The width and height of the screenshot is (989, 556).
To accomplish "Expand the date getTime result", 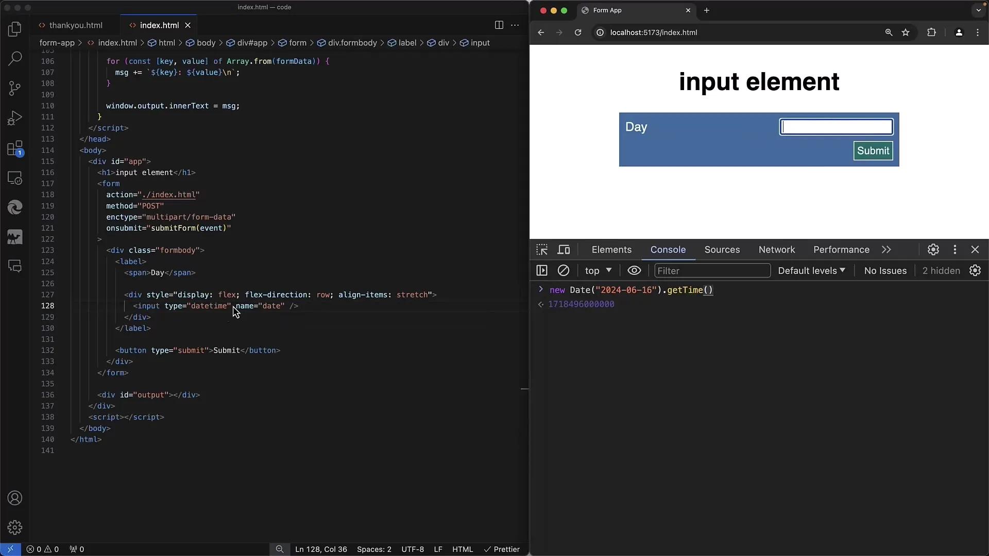I will click(540, 290).
